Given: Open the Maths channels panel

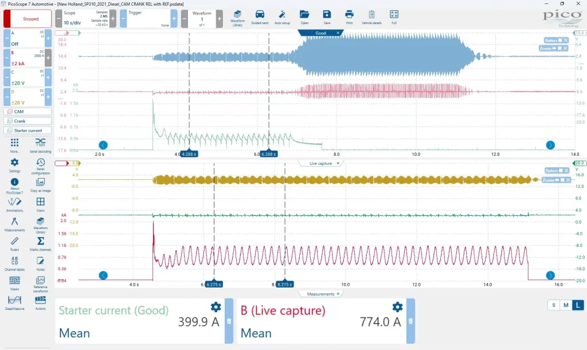Looking at the screenshot, I should 41,243.
